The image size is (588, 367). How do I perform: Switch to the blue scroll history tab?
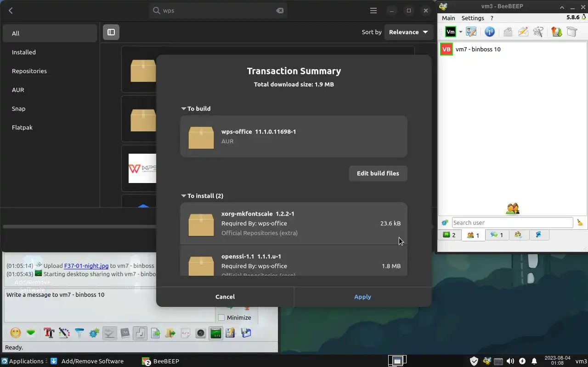pyautogui.click(x=538, y=235)
